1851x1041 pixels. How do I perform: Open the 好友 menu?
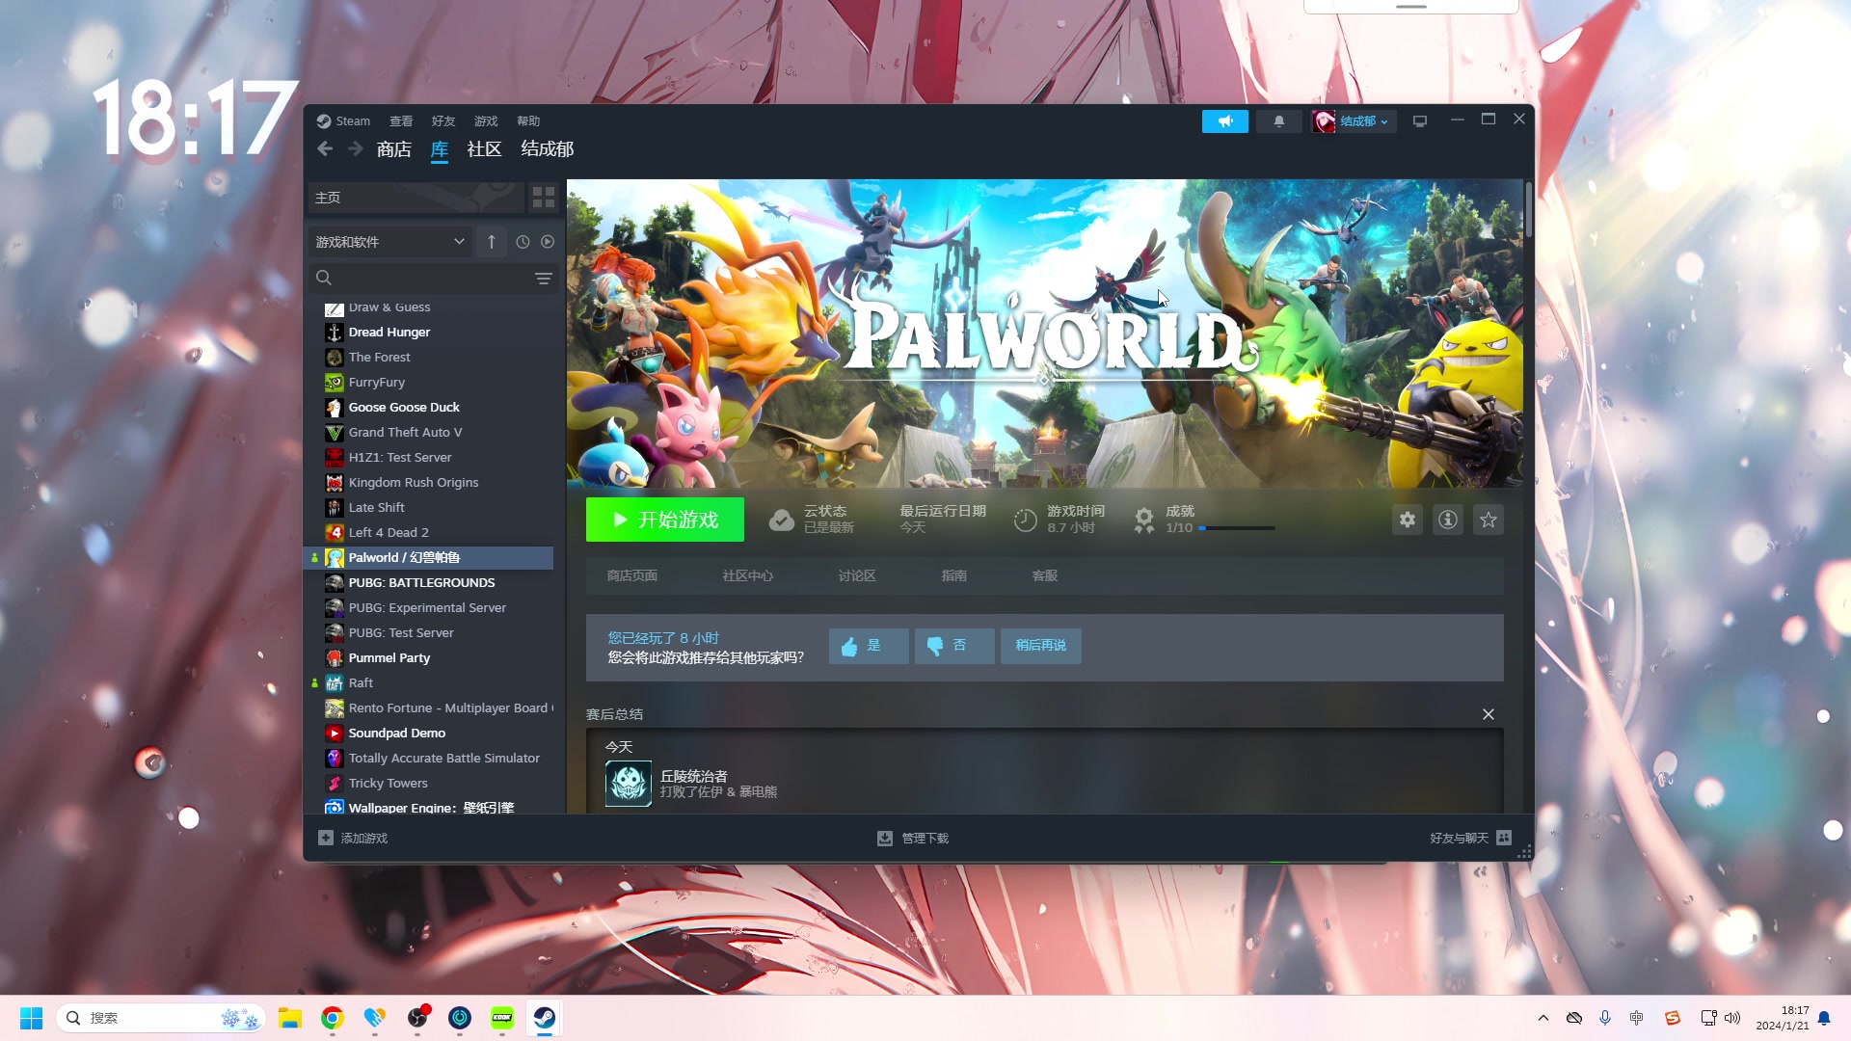443,121
